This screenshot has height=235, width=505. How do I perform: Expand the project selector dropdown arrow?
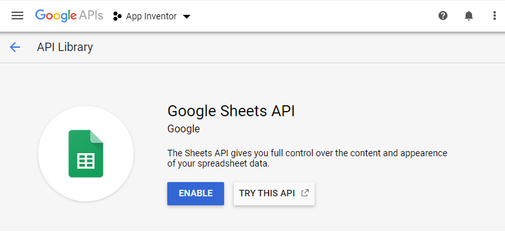tap(187, 16)
